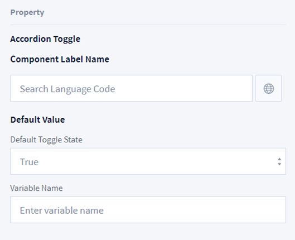
Task: Open translations with the globe icon
Action: pyautogui.click(x=268, y=89)
